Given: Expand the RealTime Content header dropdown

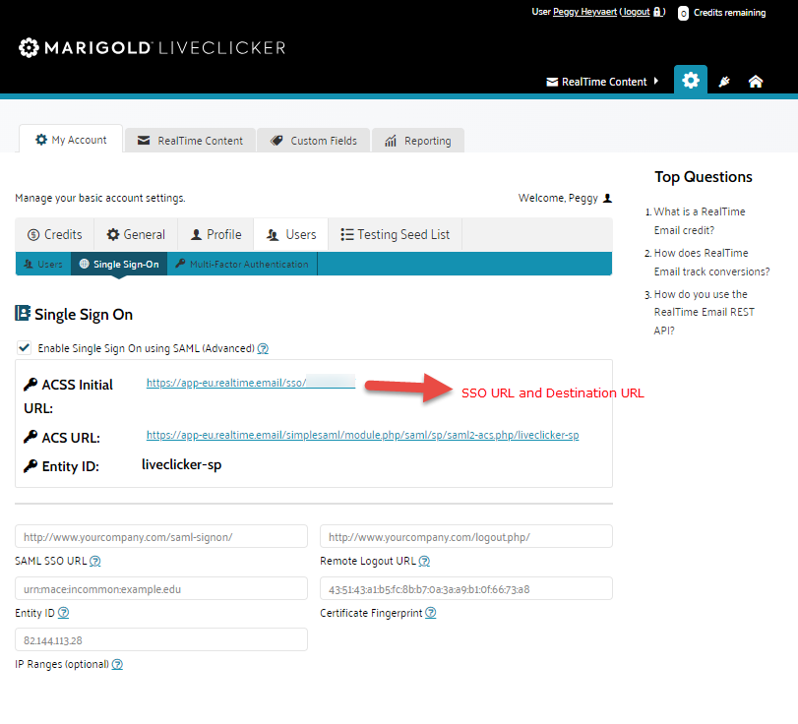Looking at the screenshot, I should [x=603, y=82].
